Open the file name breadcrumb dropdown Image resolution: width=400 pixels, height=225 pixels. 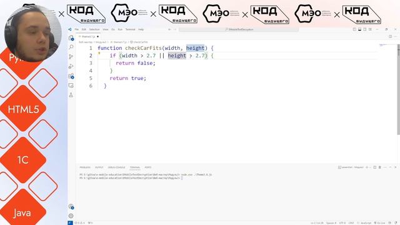point(118,42)
